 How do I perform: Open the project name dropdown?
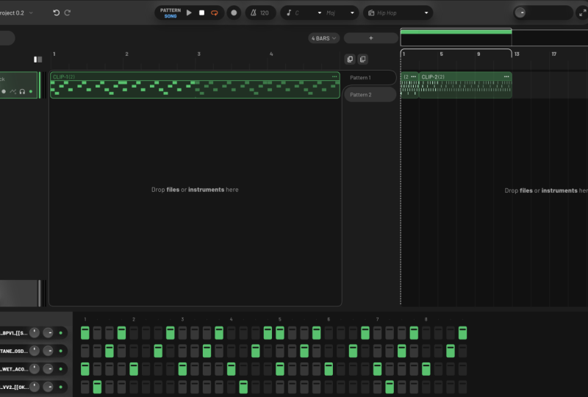click(15, 12)
